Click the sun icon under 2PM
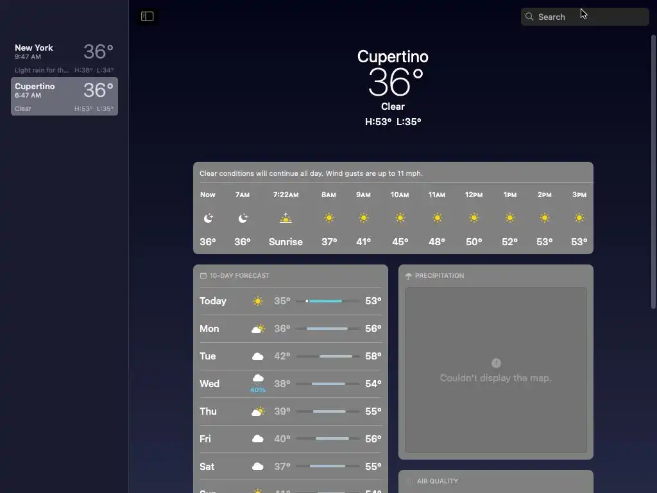This screenshot has height=493, width=657. pyautogui.click(x=545, y=218)
